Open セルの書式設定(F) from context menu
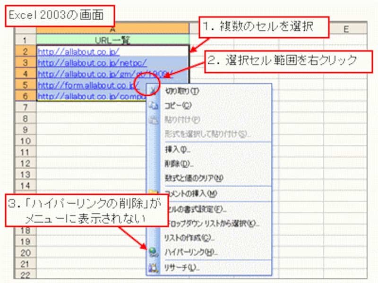The width and height of the screenshot is (378, 283). pyautogui.click(x=197, y=209)
